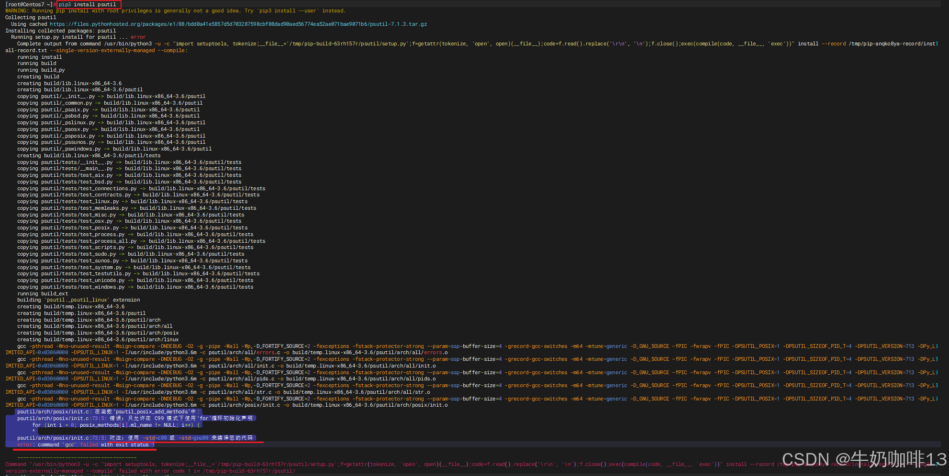Click the setup.py install for psutil error line
949x476 pixels.
(79, 37)
